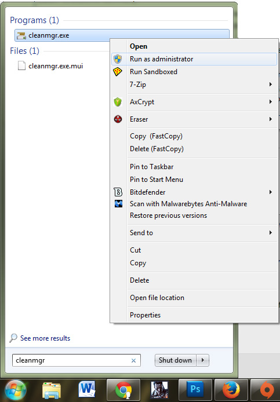Choose Open in the context menu
Screen dimensions: 280x402
194,46
